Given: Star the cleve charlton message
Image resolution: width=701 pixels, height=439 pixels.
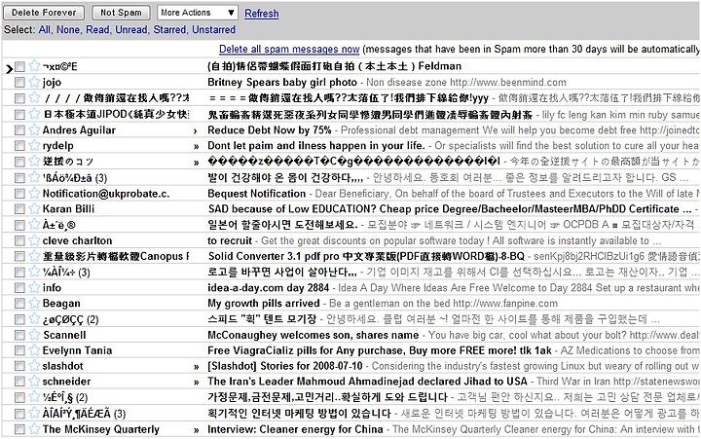Looking at the screenshot, I should click(x=34, y=240).
